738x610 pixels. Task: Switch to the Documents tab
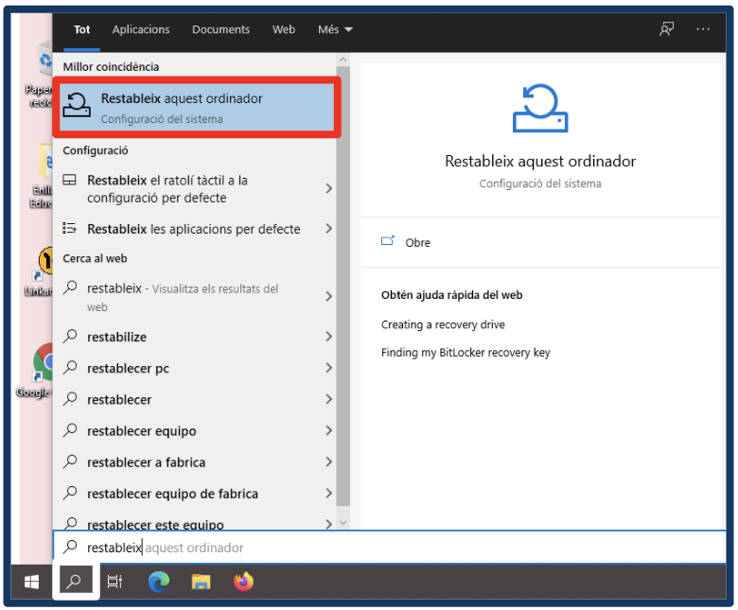pos(220,29)
